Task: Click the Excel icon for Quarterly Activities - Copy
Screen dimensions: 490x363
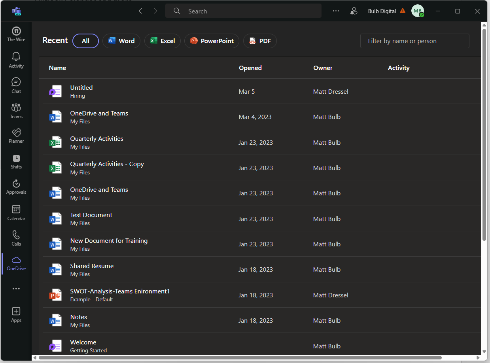Action: 55,168
